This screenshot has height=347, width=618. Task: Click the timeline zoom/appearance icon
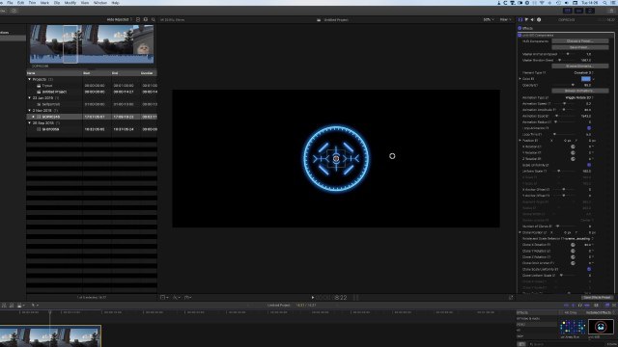pos(596,306)
